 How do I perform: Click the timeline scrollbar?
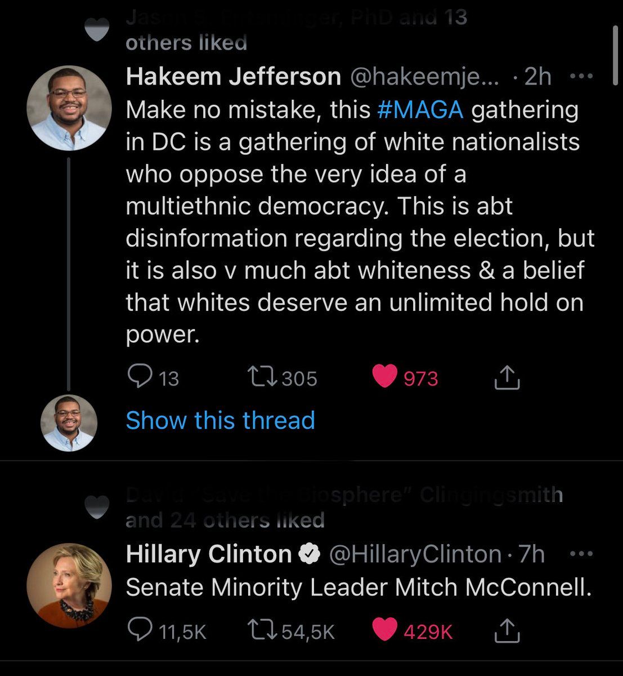click(615, 56)
